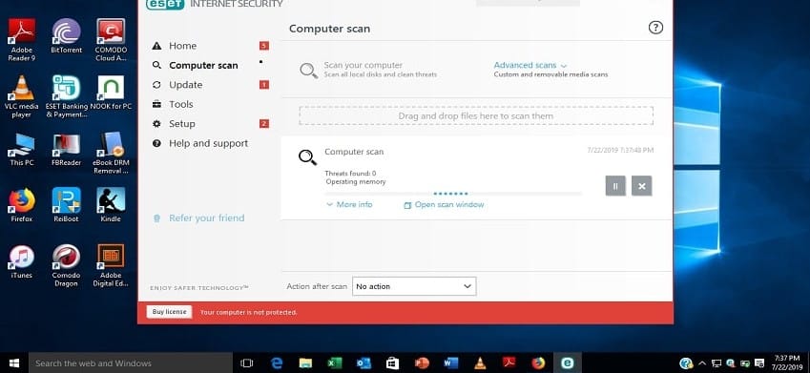Image resolution: width=810 pixels, height=373 pixels.
Task: Cancel the running scan with X button
Action: (641, 186)
